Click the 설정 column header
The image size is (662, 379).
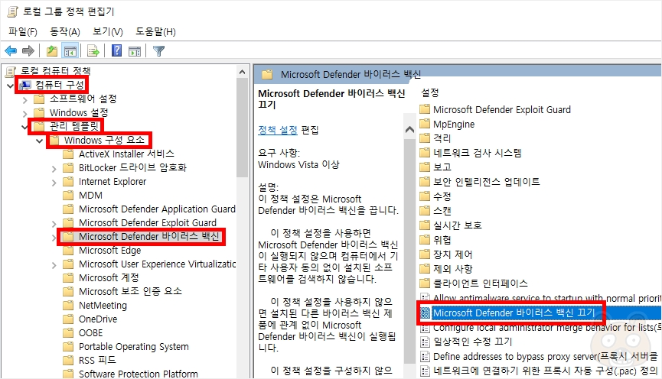coord(430,92)
